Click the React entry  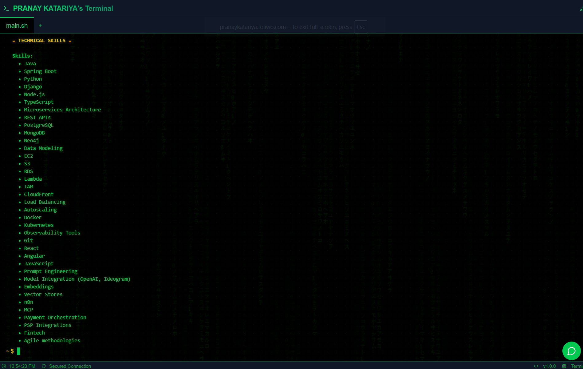[x=31, y=248]
